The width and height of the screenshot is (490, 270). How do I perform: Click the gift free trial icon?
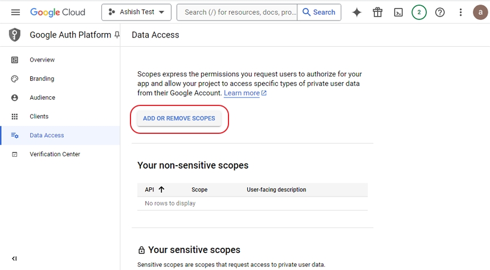[x=378, y=12]
